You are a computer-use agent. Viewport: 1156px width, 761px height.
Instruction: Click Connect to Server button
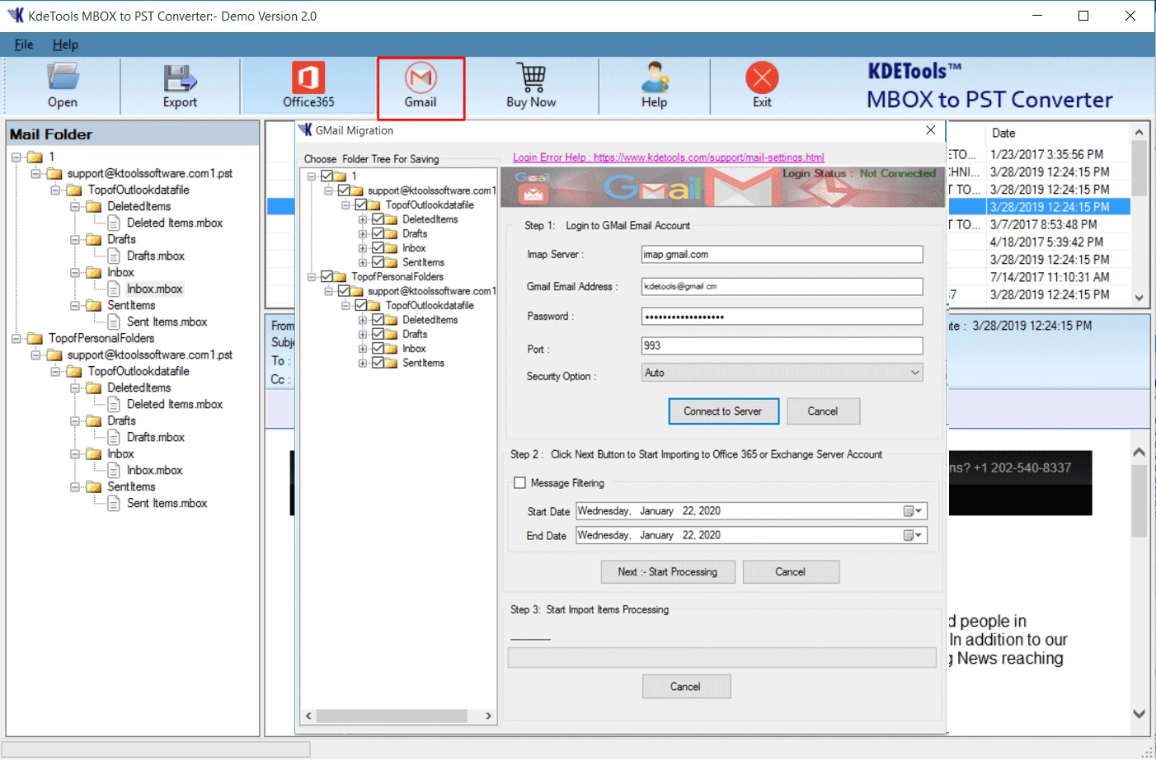pos(723,411)
